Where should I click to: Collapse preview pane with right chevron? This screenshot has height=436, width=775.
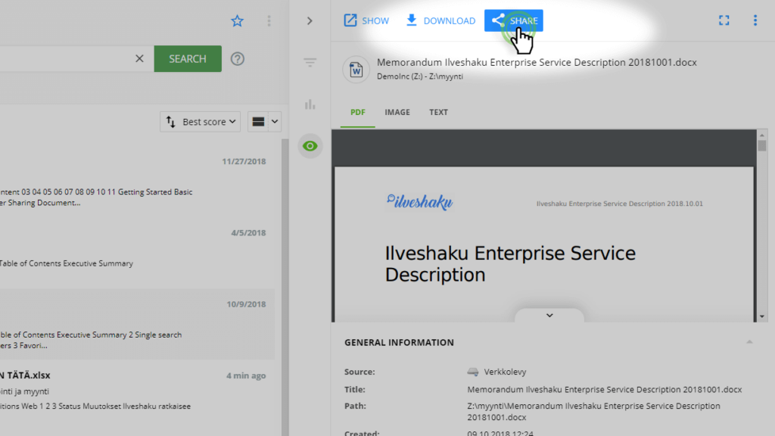tap(310, 20)
